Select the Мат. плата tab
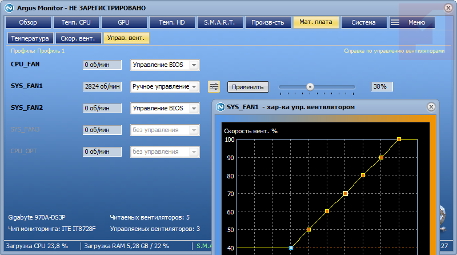The height and width of the screenshot is (255, 457). (316, 22)
